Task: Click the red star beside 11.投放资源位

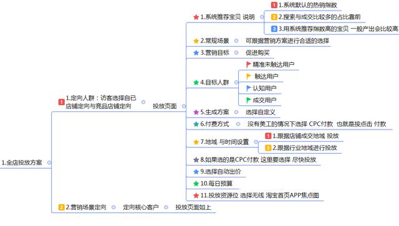Action: coord(196,195)
